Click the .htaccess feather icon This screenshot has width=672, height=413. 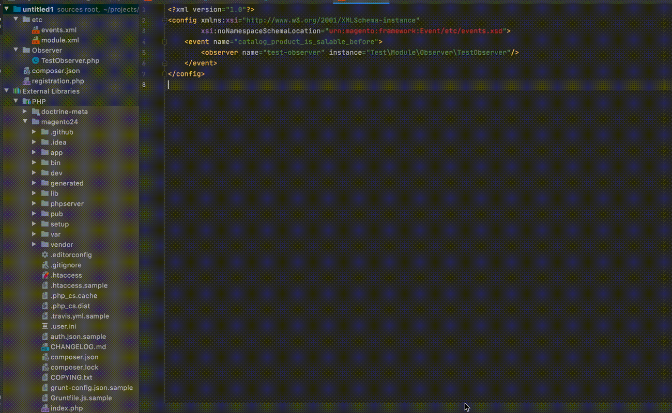pyautogui.click(x=45, y=275)
